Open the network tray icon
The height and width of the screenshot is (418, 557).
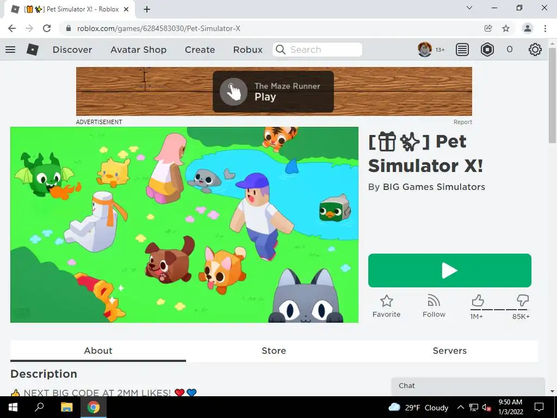click(x=474, y=407)
